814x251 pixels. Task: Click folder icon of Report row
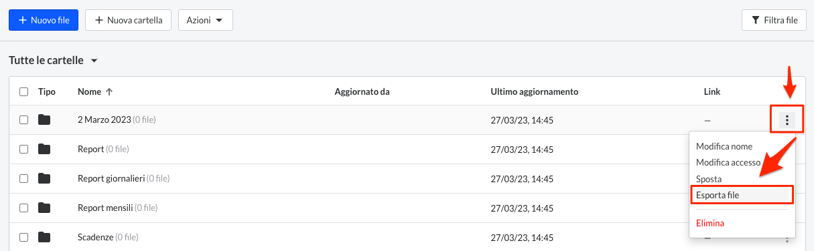44,149
